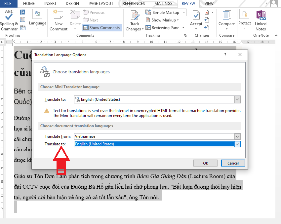Image resolution: width=281 pixels, height=224 pixels.
Task: Click the Word Count icon
Action: click(x=23, y=27)
